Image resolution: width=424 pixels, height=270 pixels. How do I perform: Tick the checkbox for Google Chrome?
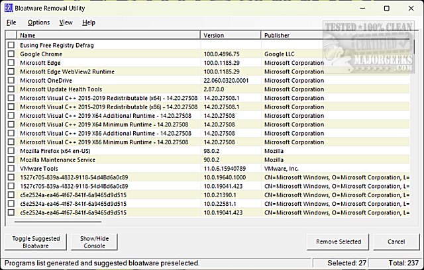click(11, 54)
